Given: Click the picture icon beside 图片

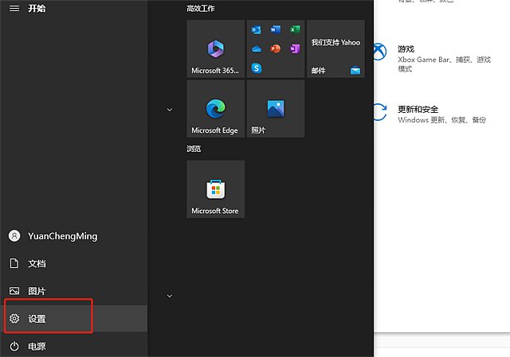Looking at the screenshot, I should (x=14, y=291).
